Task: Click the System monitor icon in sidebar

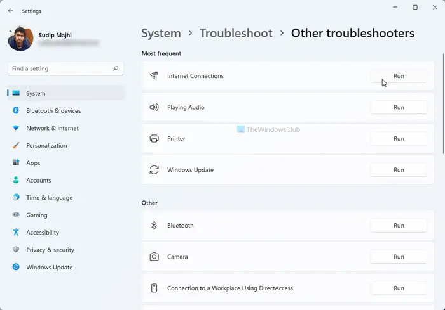Action: [x=16, y=93]
